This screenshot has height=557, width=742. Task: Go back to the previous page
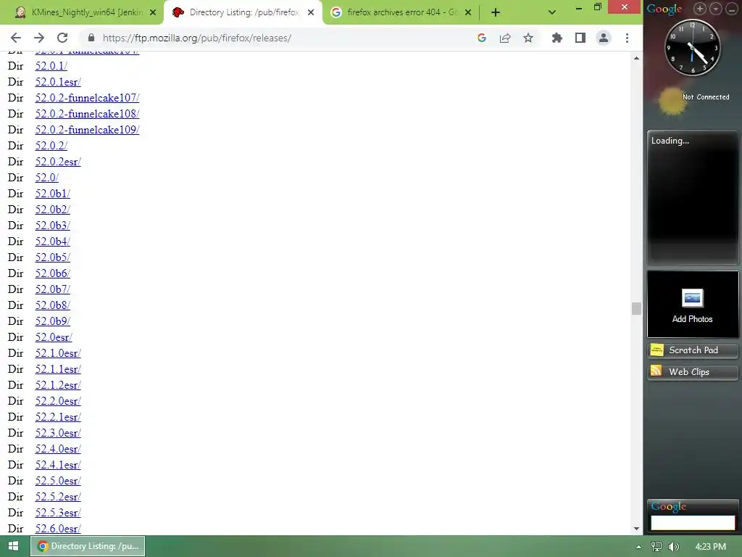point(16,38)
